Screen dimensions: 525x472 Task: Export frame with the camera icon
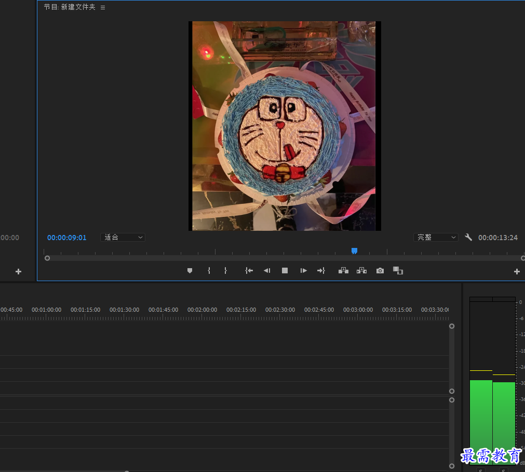pos(380,271)
